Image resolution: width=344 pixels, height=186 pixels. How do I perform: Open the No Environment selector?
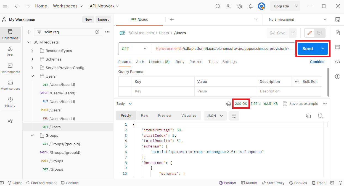tap(297, 19)
